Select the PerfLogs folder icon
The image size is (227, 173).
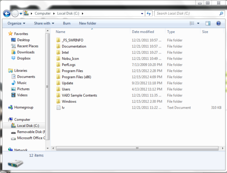pos(58,65)
